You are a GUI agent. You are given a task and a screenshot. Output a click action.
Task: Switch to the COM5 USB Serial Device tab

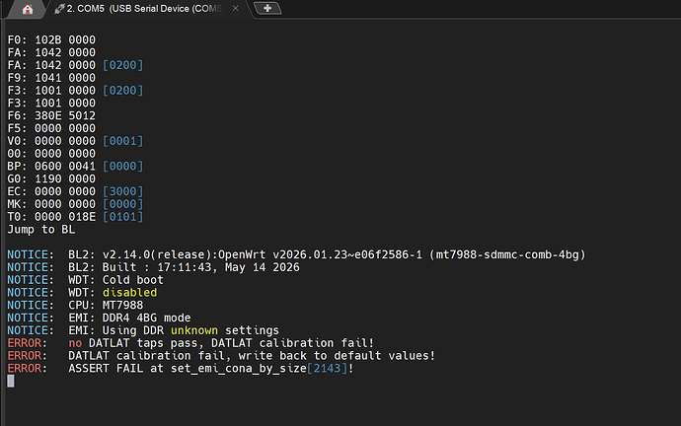click(144, 9)
